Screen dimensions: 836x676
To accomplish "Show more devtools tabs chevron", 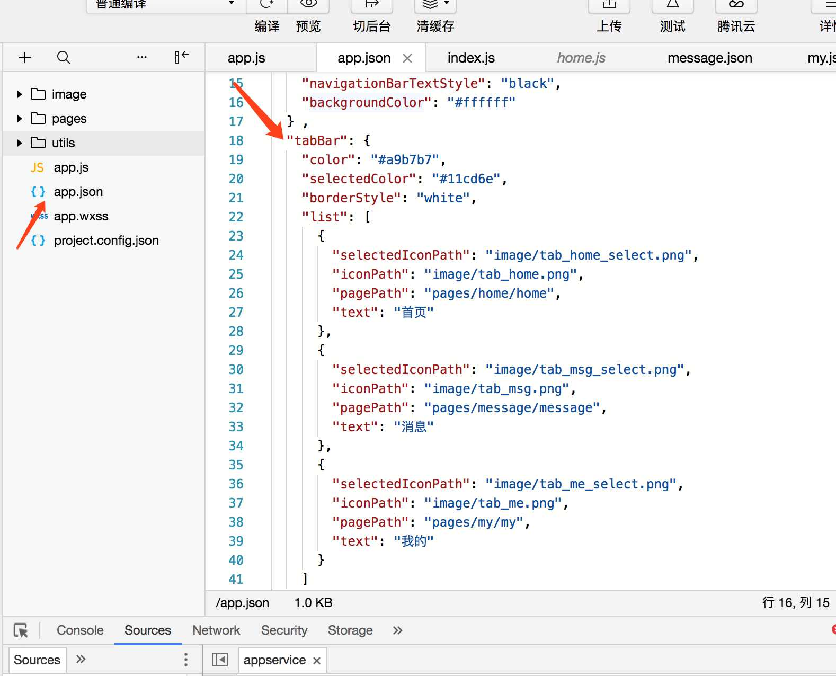I will (397, 630).
